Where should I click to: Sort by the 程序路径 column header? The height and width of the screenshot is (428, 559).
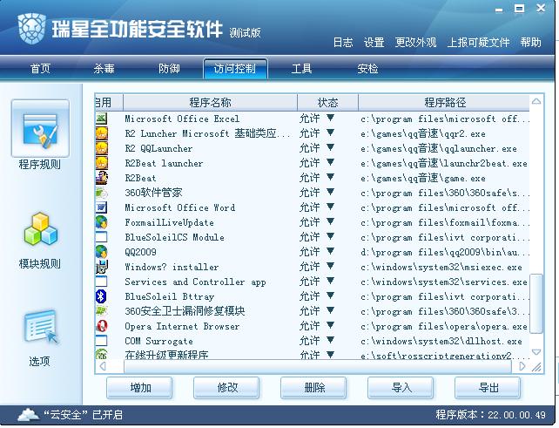444,103
